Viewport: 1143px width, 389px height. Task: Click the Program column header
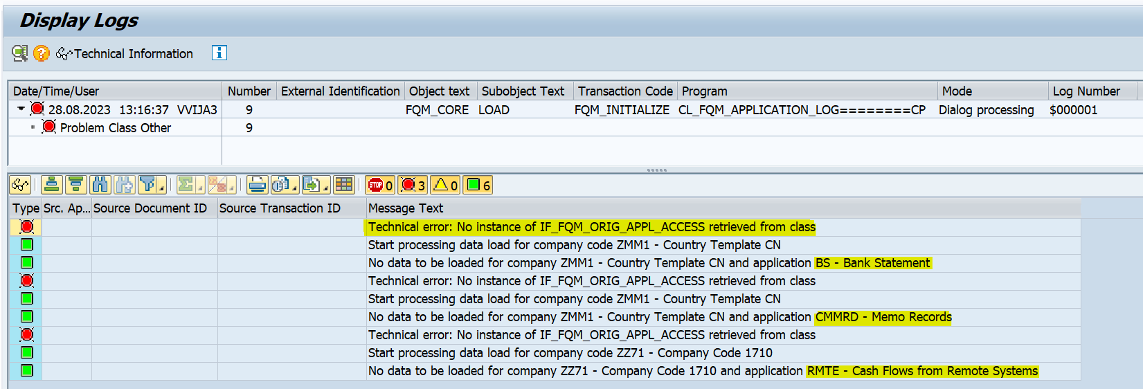807,91
